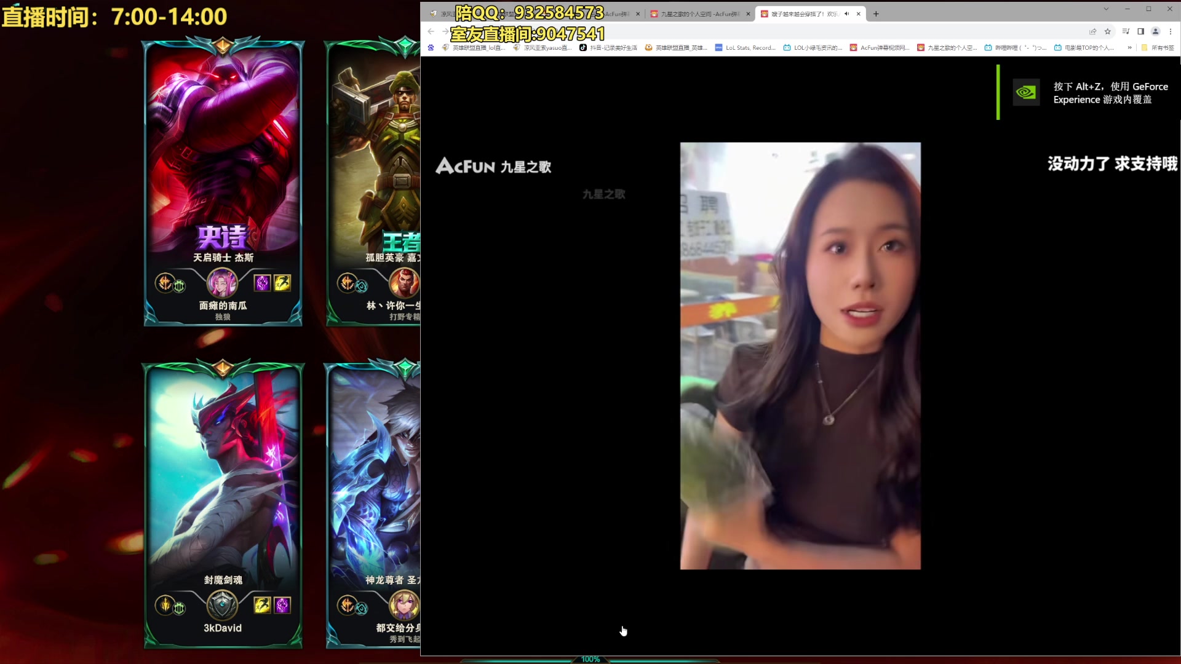Click primary rune icon on Garen card
Image resolution: width=1181 pixels, height=664 pixels.
[347, 282]
